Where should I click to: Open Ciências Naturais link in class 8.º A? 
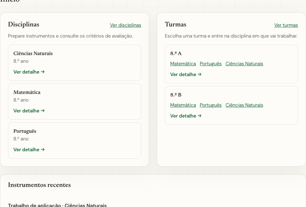[x=244, y=64]
